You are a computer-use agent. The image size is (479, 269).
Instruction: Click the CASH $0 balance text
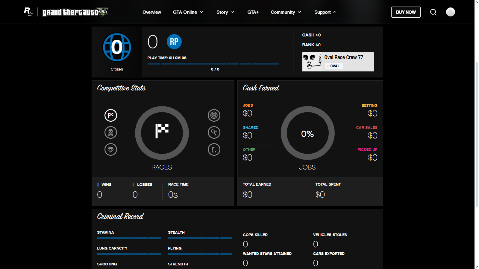pos(311,35)
